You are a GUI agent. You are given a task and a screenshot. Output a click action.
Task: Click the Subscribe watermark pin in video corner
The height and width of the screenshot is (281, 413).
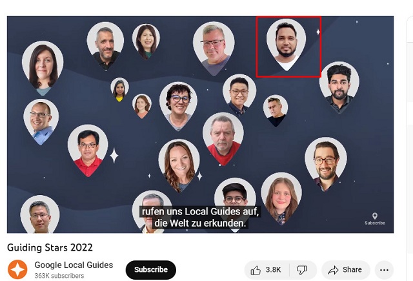[375, 219]
